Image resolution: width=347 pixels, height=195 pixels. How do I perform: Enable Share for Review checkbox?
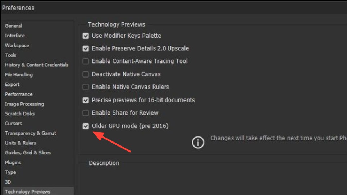86,113
